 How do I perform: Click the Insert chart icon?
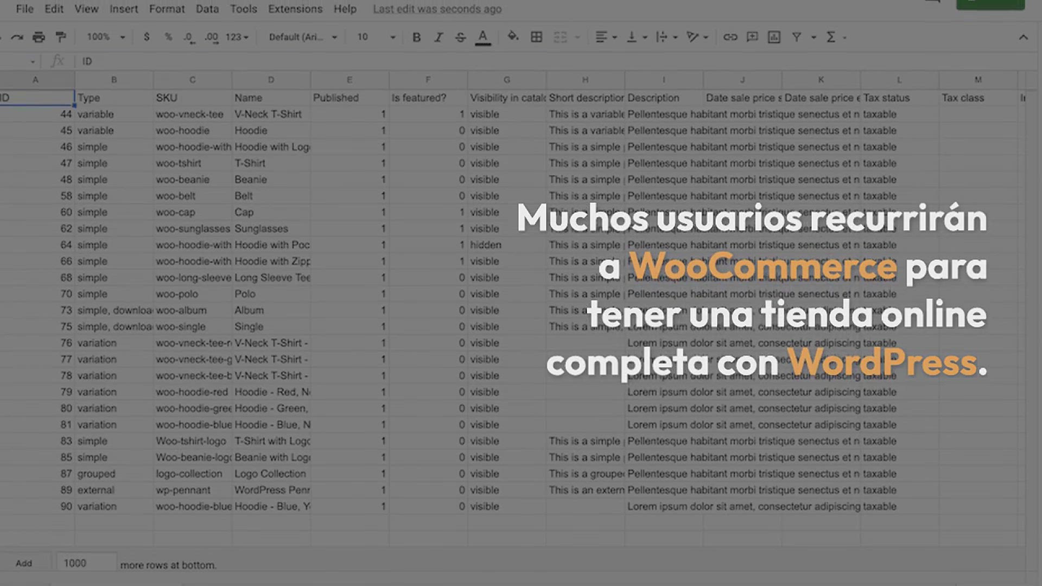(x=774, y=37)
